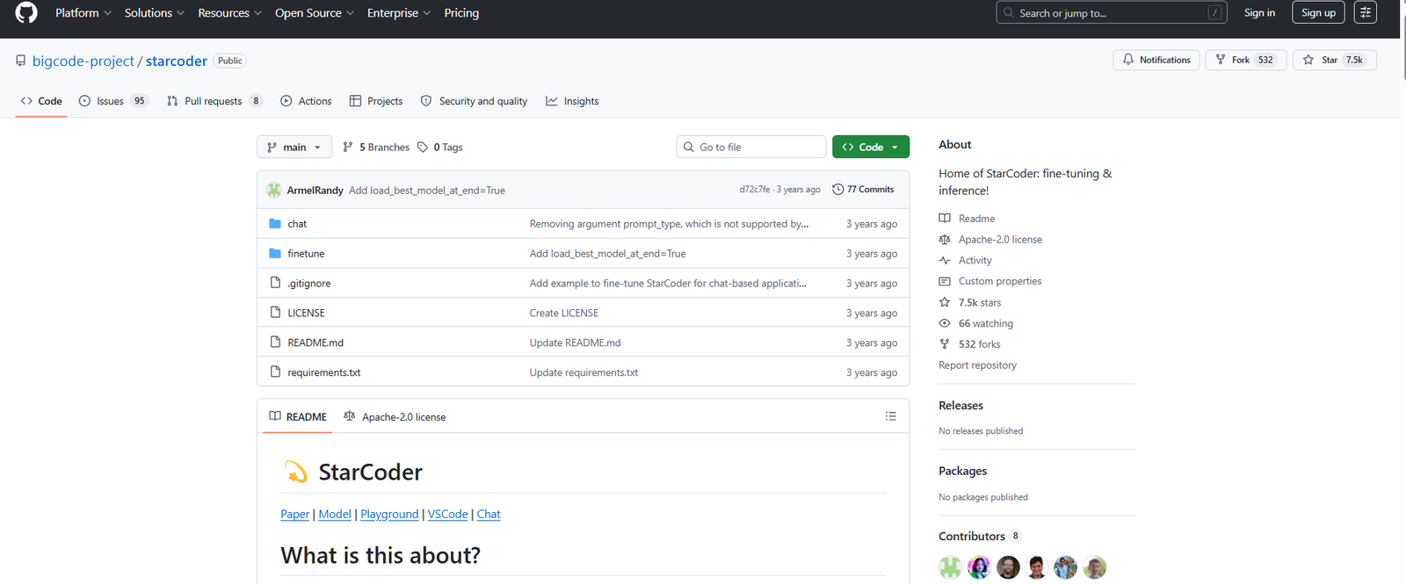Click the Notifications bell button

[1156, 60]
